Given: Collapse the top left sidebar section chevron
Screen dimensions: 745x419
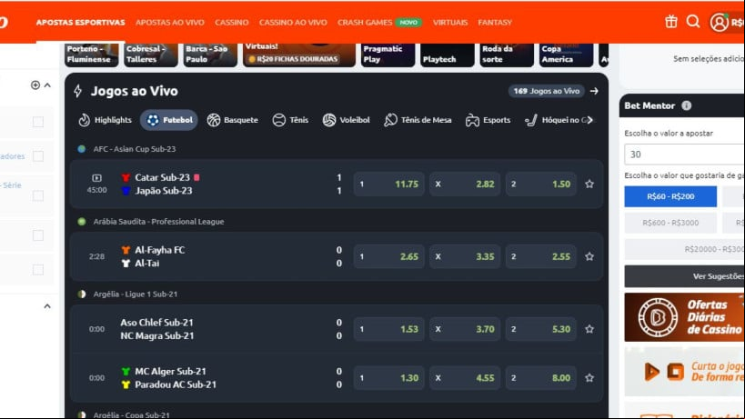Looking at the screenshot, I should point(47,85).
